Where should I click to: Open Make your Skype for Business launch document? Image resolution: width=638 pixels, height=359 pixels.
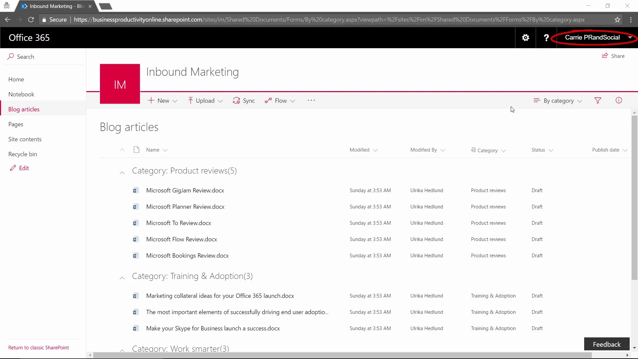coord(213,328)
